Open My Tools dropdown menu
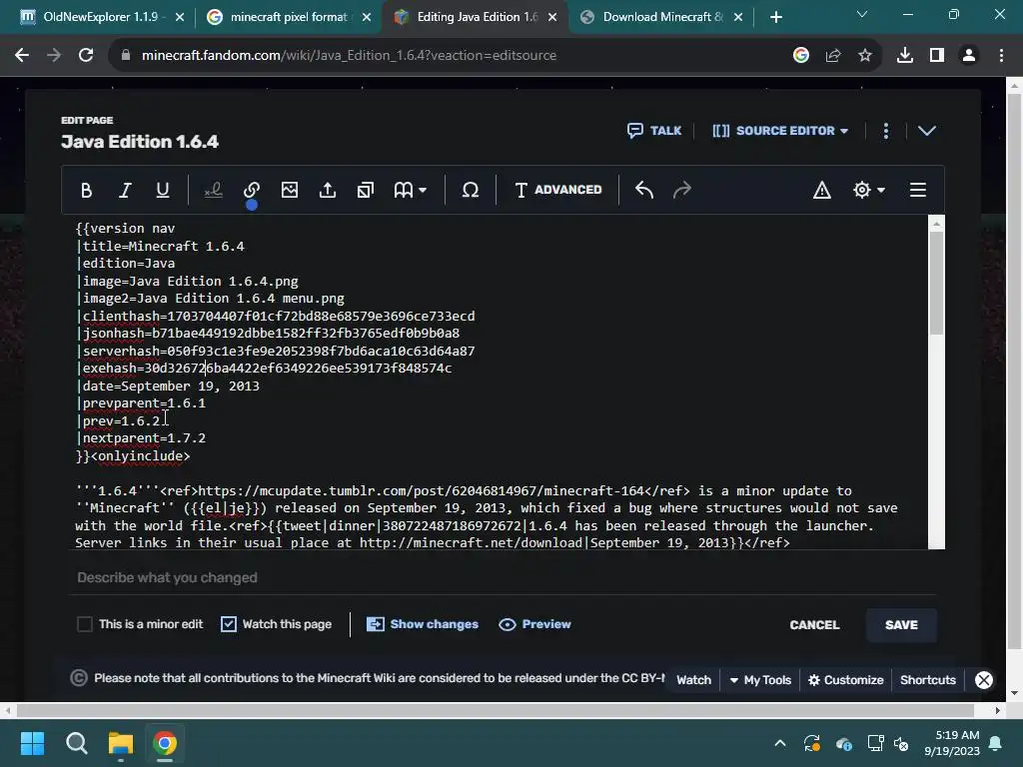 (x=760, y=679)
